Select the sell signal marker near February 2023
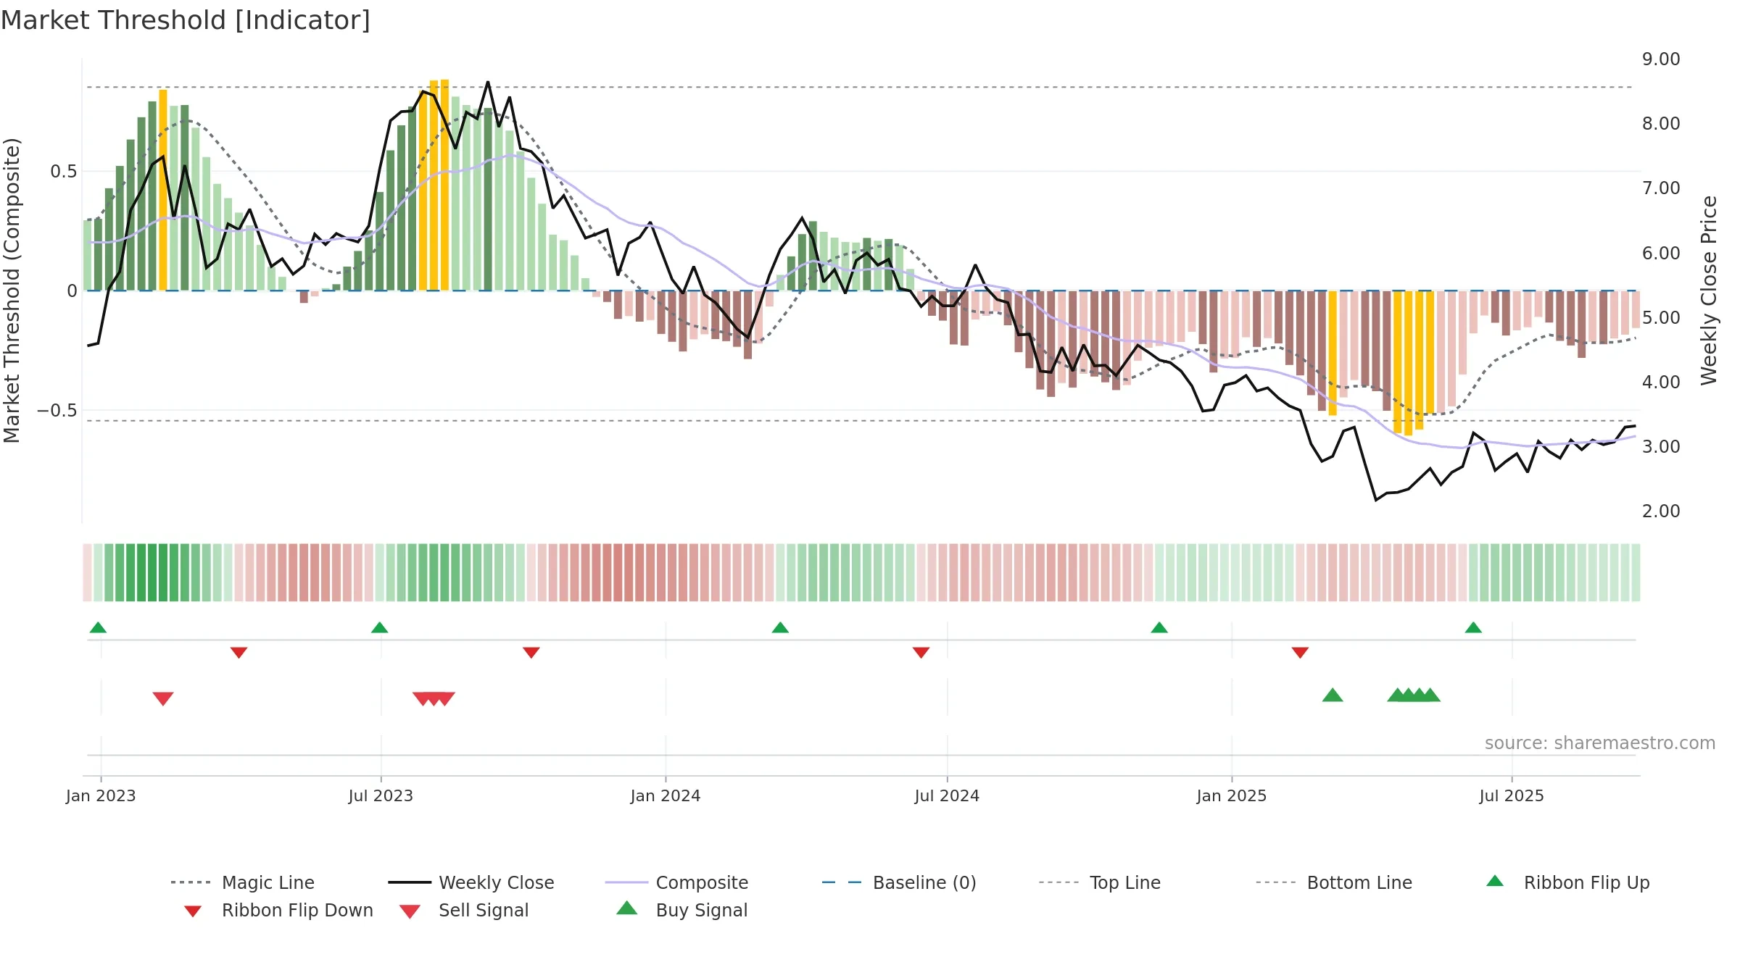The image size is (1740, 978). tap(163, 698)
